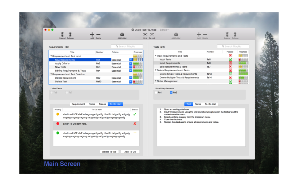Click the Add Folder icon on the left
This screenshot has width=298, height=186.
pyautogui.click(x=122, y=35)
